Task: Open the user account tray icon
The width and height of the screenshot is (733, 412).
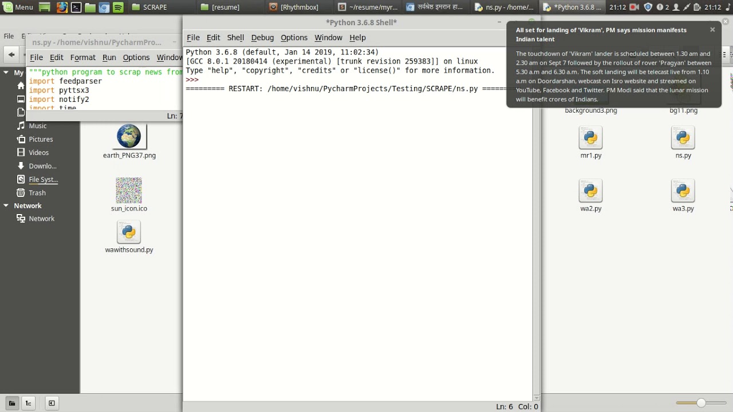Action: click(676, 7)
